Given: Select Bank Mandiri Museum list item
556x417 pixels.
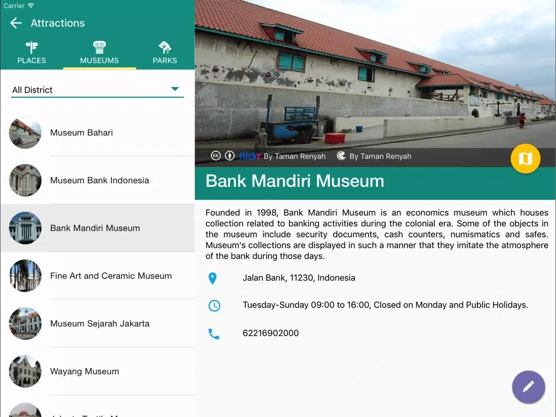Looking at the screenshot, I should point(97,228).
